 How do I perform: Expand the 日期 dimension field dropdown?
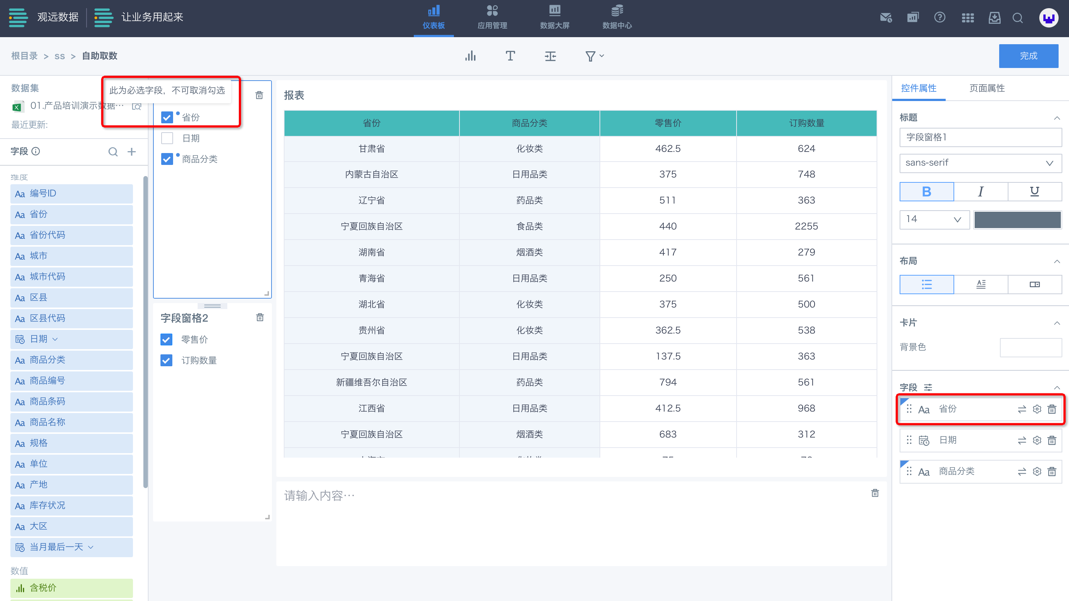(55, 340)
